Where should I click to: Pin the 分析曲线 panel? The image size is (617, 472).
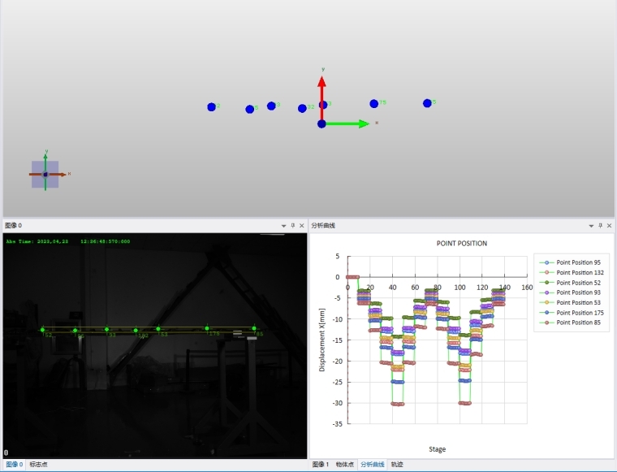tap(600, 226)
